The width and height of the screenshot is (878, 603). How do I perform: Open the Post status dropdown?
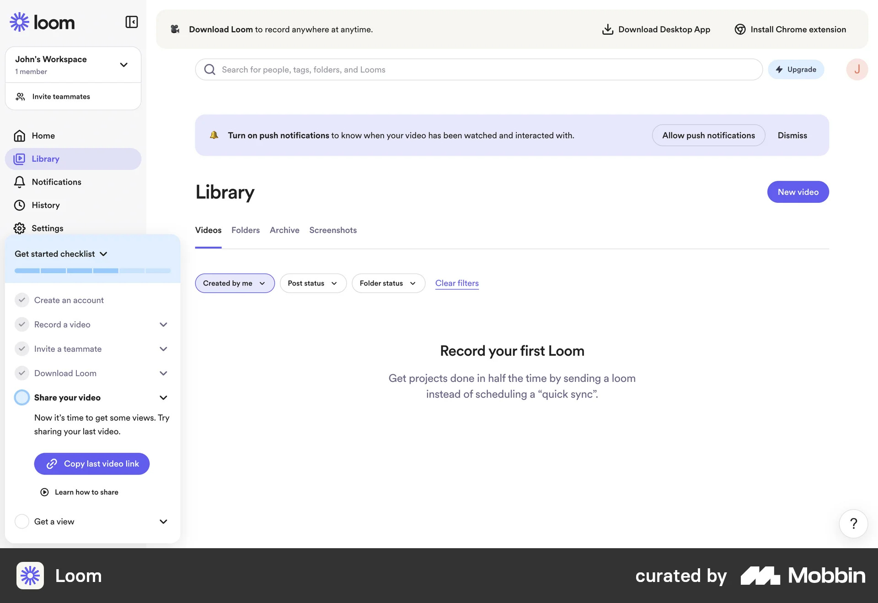[x=313, y=283]
